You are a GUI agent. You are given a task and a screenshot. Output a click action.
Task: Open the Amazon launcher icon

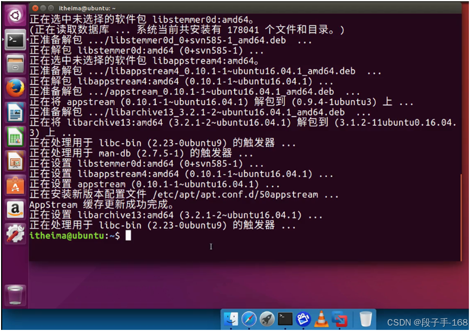click(x=15, y=210)
